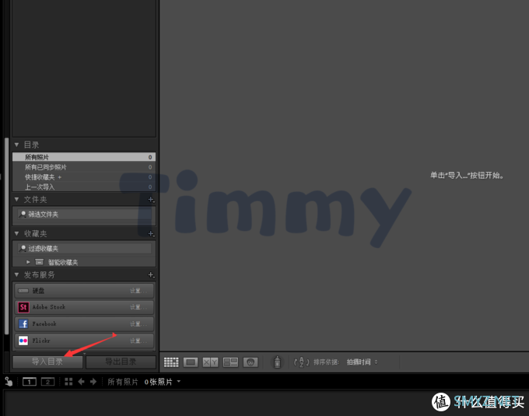Select 所有已同步照片 in catalog
This screenshot has width=529, height=416.
point(84,167)
